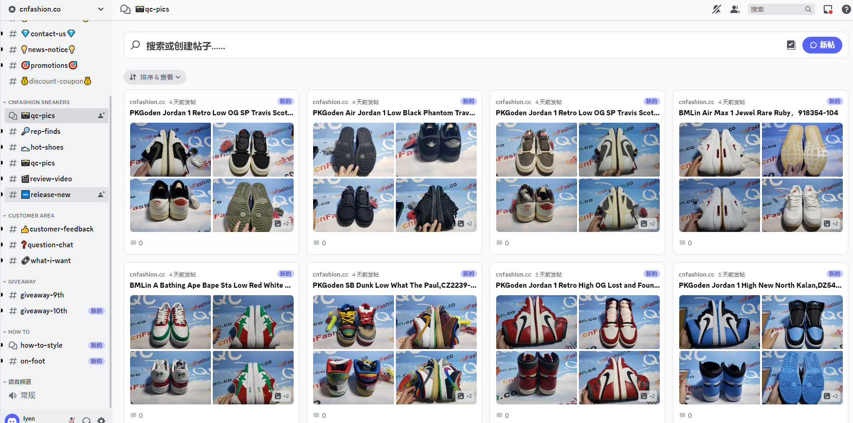Open the discount-coupon channel

pos(57,81)
